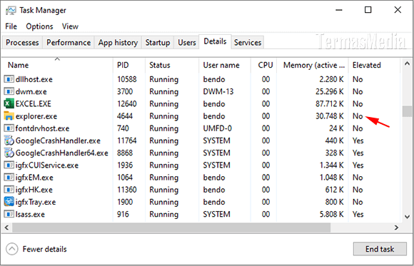Open the Options menu
This screenshot has height=266, width=414.
point(39,26)
